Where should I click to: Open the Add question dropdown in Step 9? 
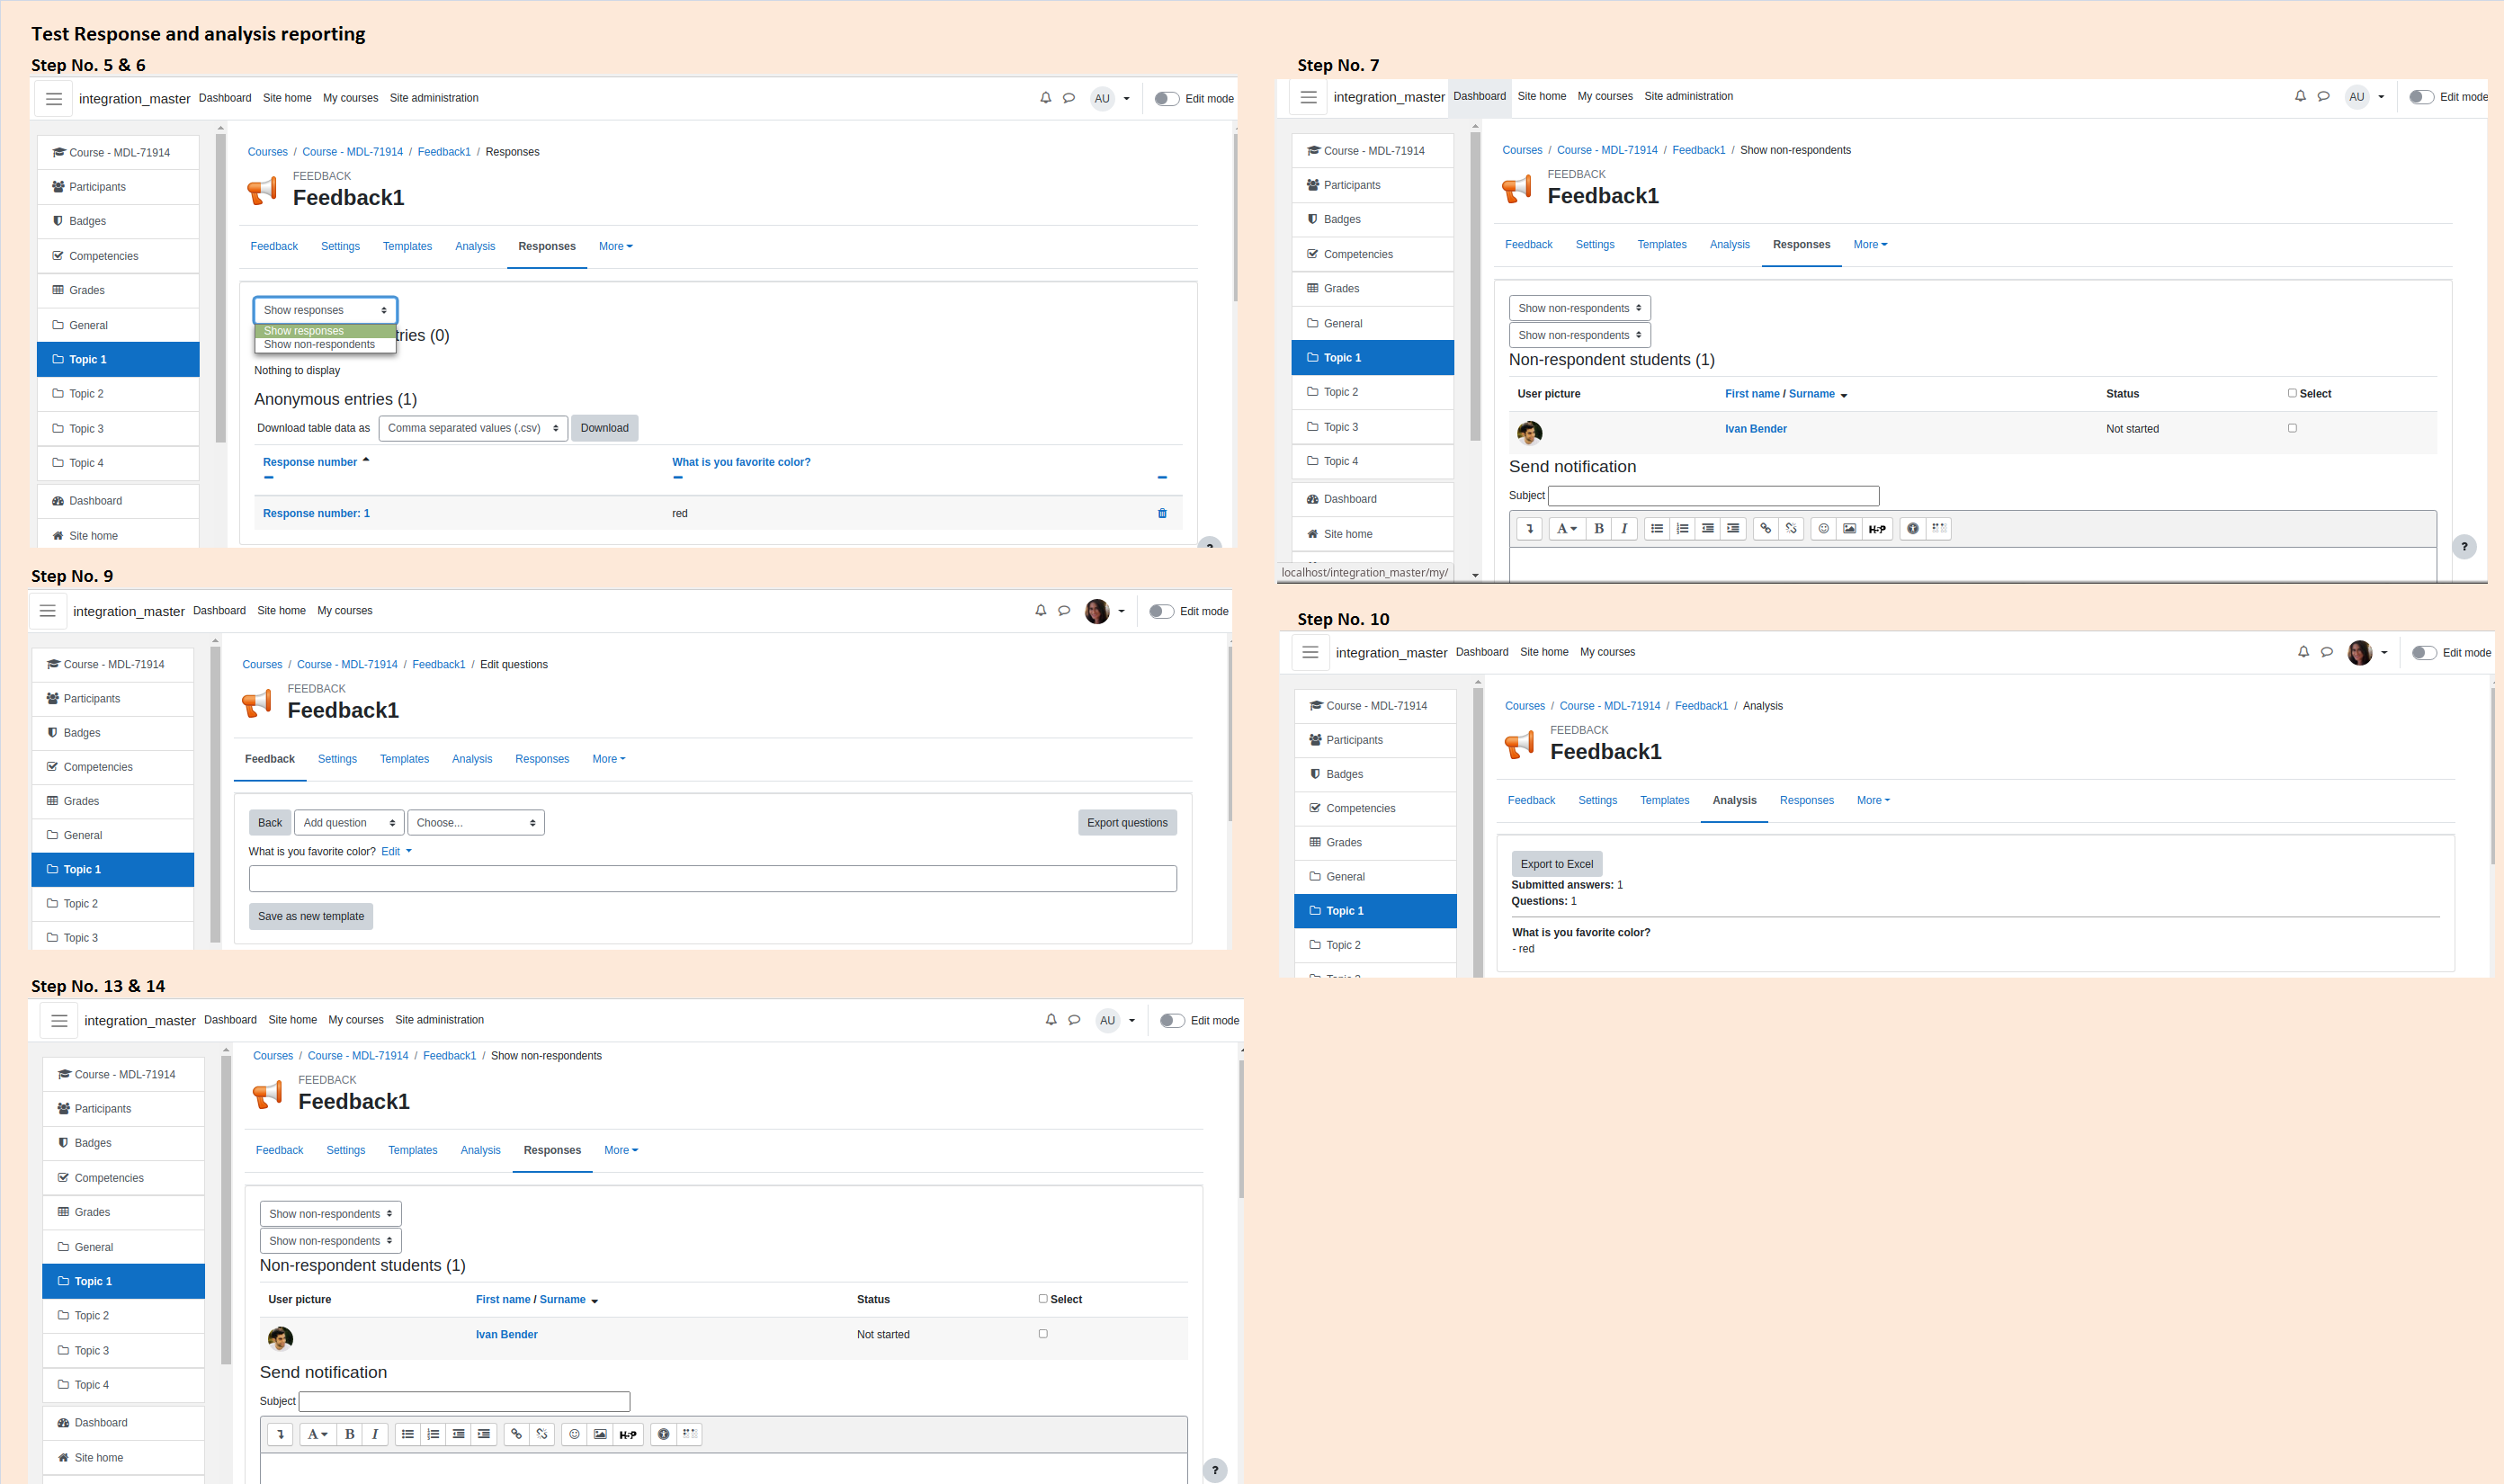coord(349,823)
